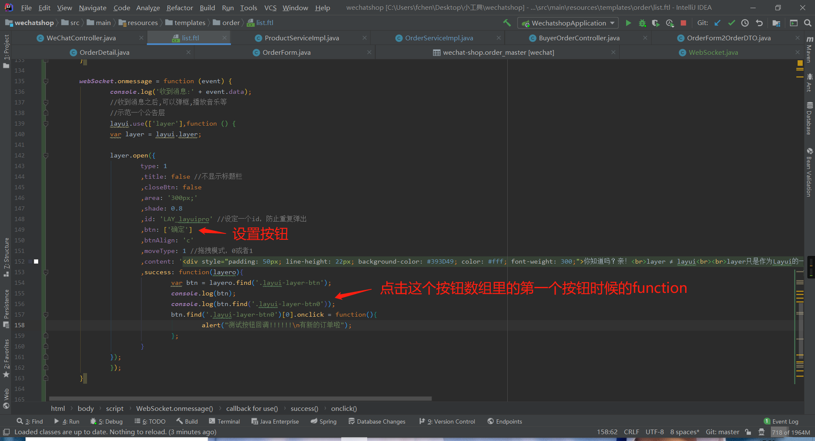The width and height of the screenshot is (815, 441).
Task: Update project from Git
Action: [x=717, y=23]
